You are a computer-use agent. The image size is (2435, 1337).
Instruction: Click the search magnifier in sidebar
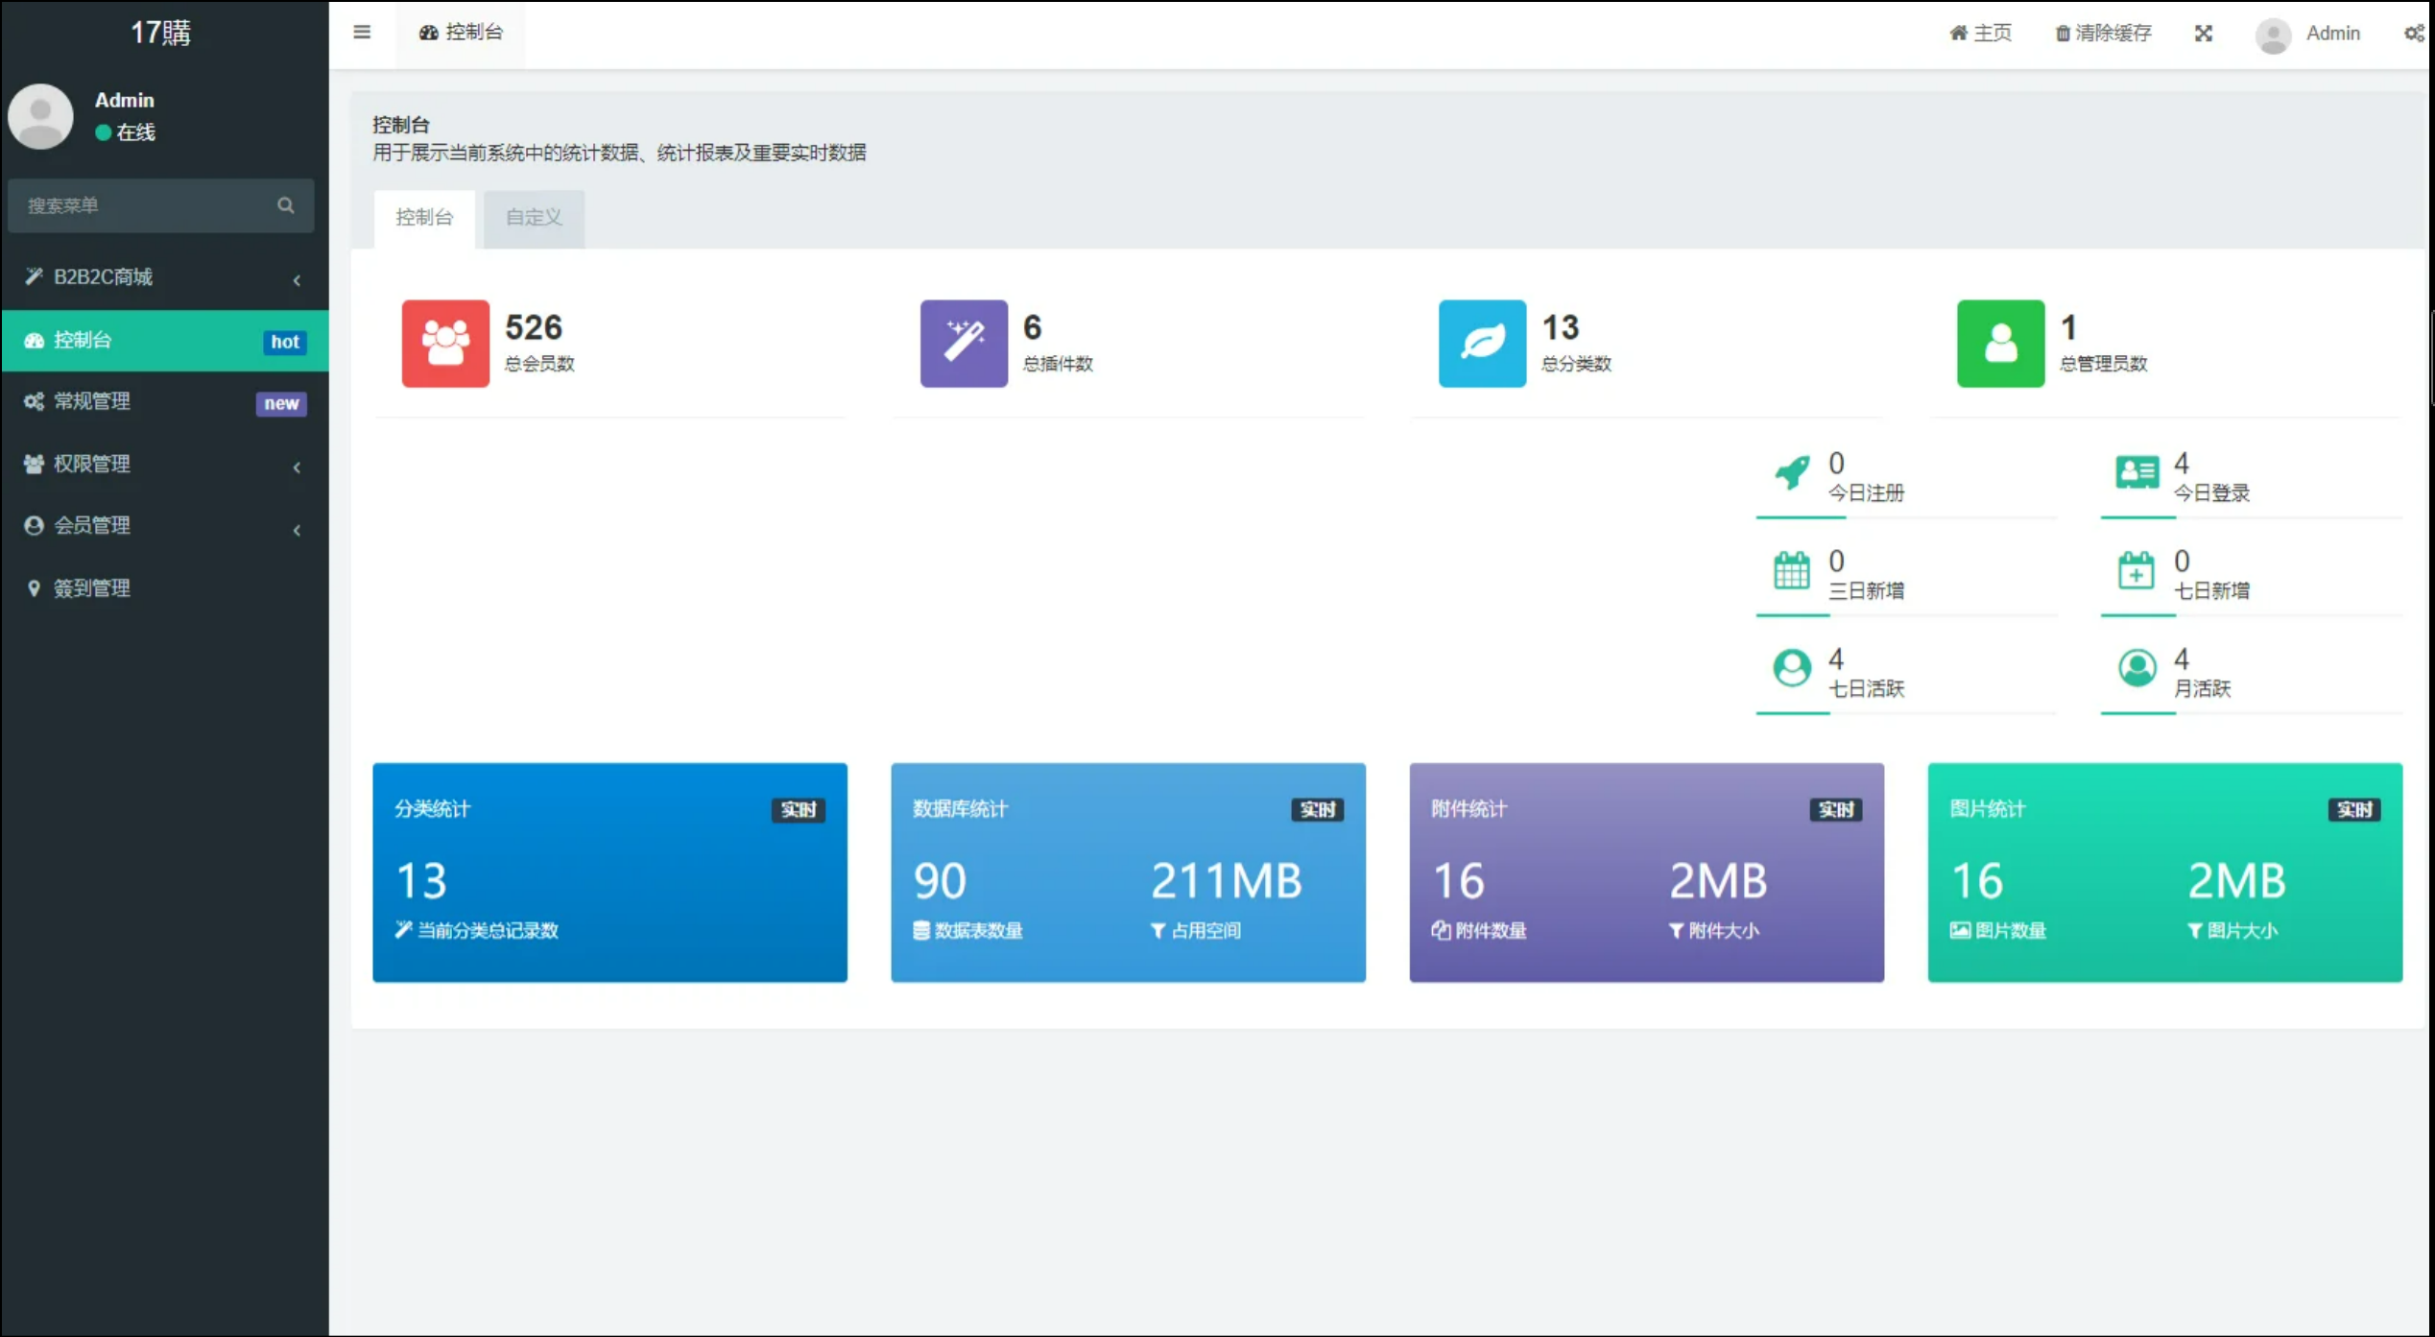[x=285, y=205]
